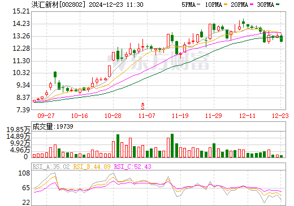Click the 11-19 date on the x-axis
The height and width of the screenshot is (206, 294).
coord(180,116)
